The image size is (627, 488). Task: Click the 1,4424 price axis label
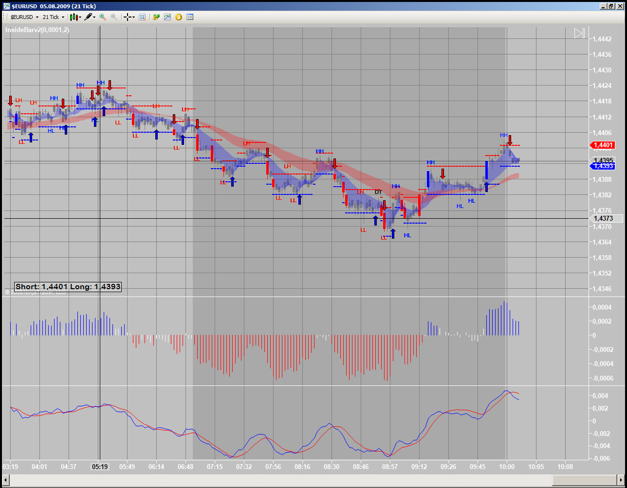point(603,86)
